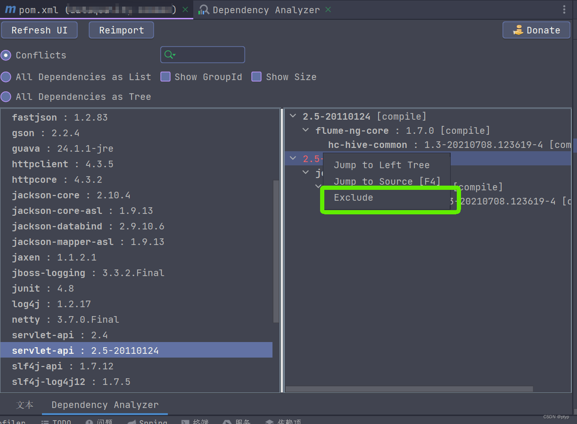Click the Dependency Analyzer tab's chart icon
The image size is (577, 424).
pyautogui.click(x=204, y=10)
